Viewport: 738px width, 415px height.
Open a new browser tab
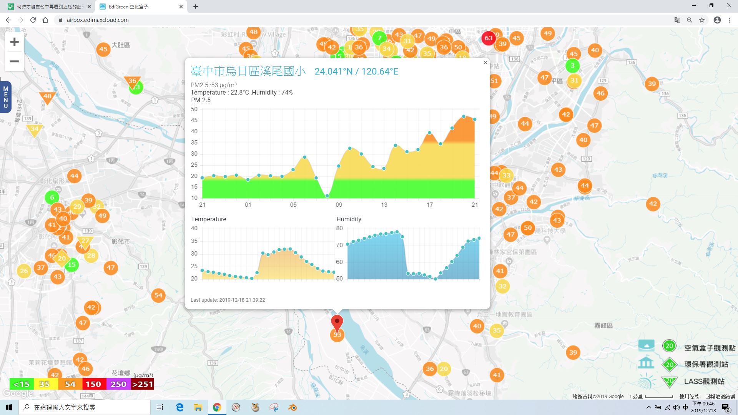[195, 7]
